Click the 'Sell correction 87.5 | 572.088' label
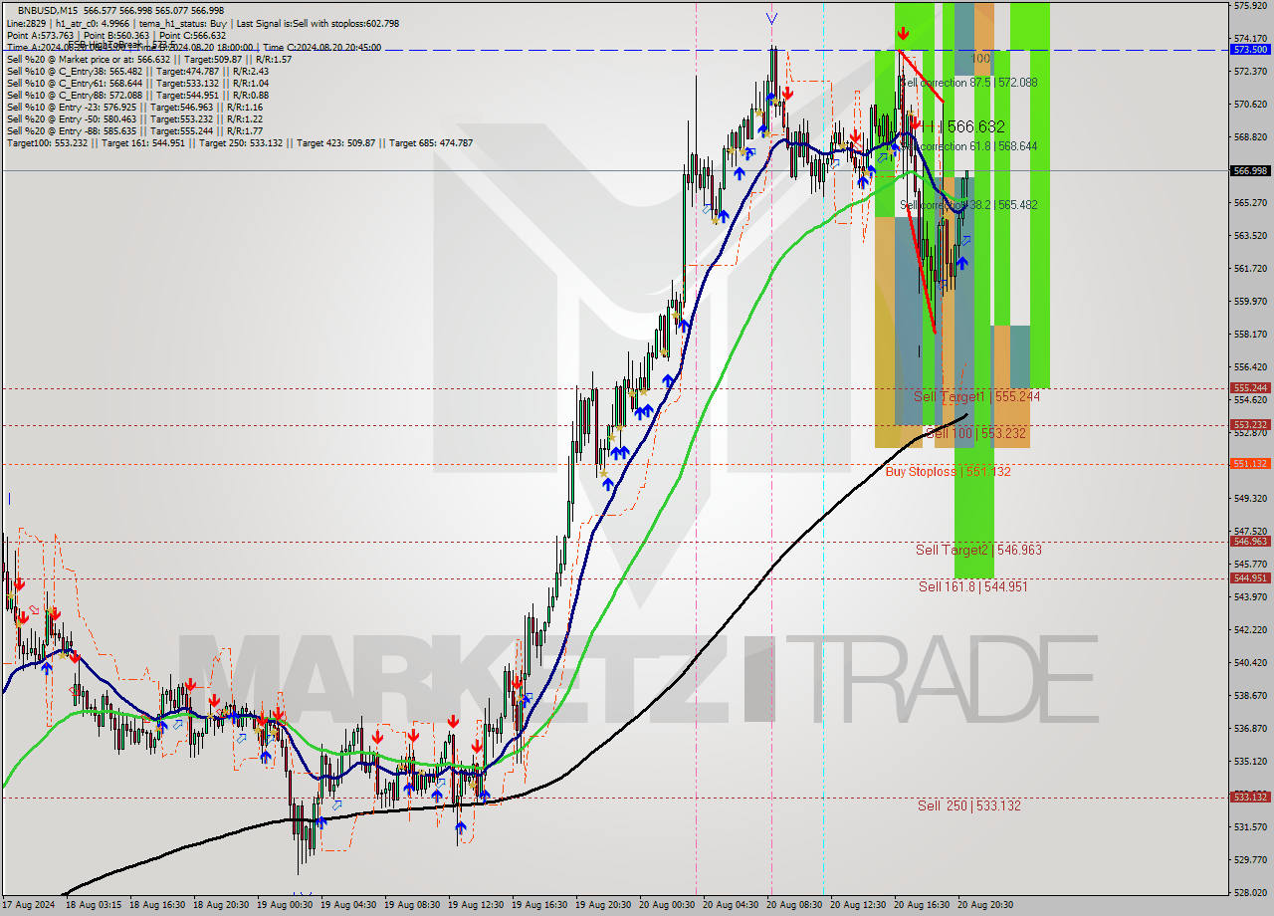The height and width of the screenshot is (916, 1274). tap(969, 83)
